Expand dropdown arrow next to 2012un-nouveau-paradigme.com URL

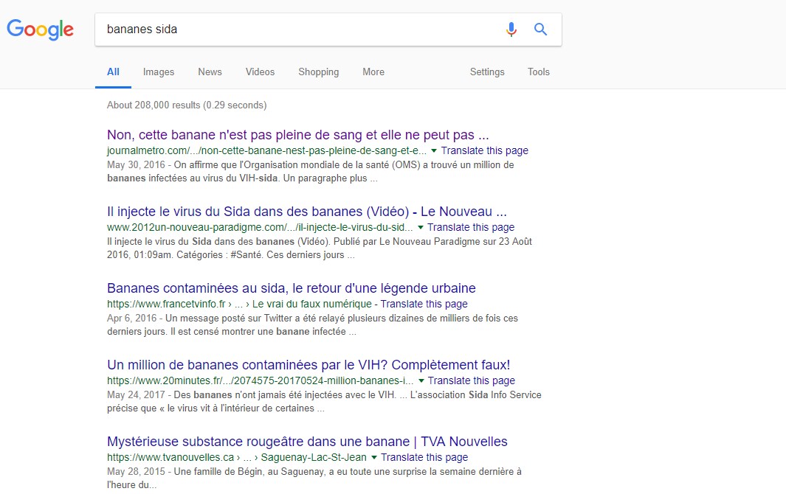tap(421, 227)
